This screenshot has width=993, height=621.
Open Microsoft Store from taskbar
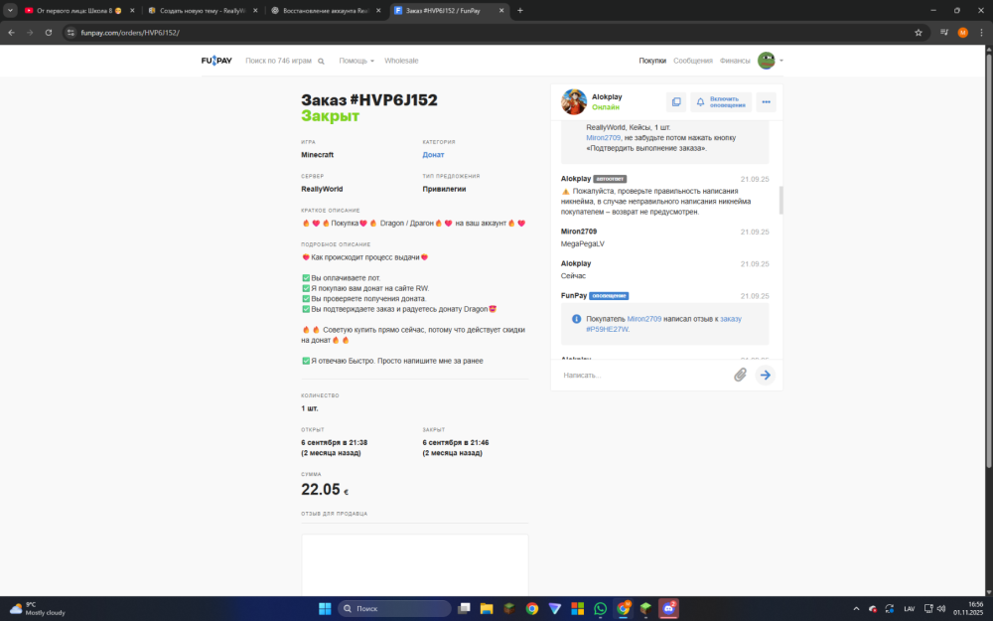[x=578, y=608]
